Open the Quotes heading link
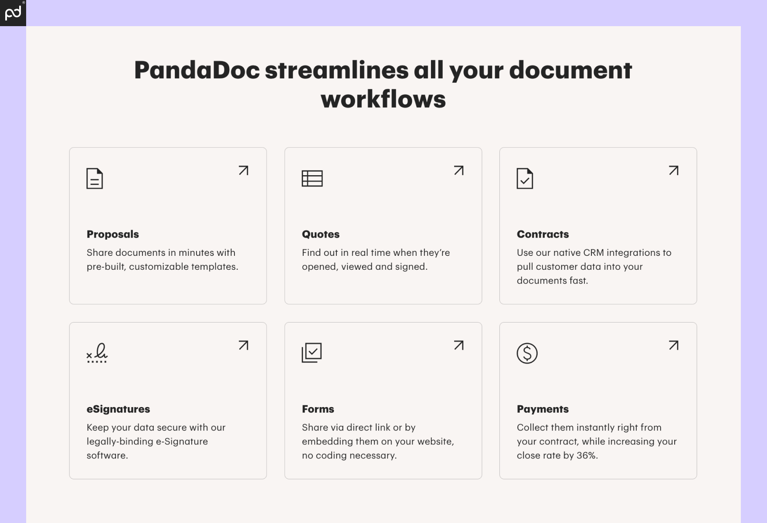The image size is (767, 523). [x=321, y=234]
